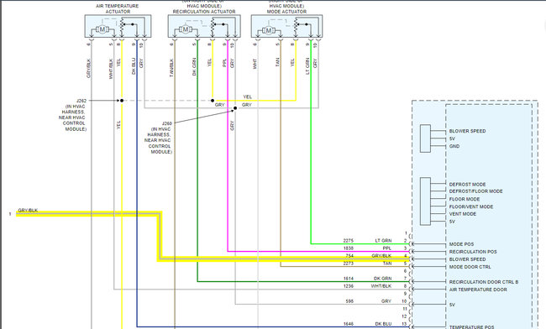The image size is (546, 329).
Task: Select circuit number '1838'
Action: pos(349,248)
